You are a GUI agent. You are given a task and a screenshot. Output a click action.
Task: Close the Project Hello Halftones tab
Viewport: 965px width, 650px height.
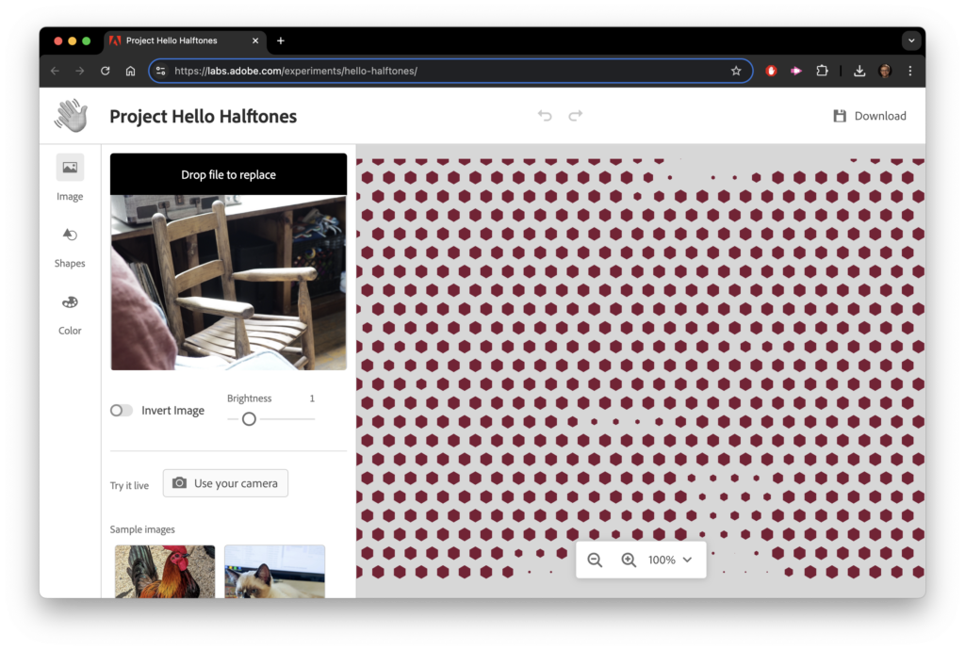click(255, 41)
